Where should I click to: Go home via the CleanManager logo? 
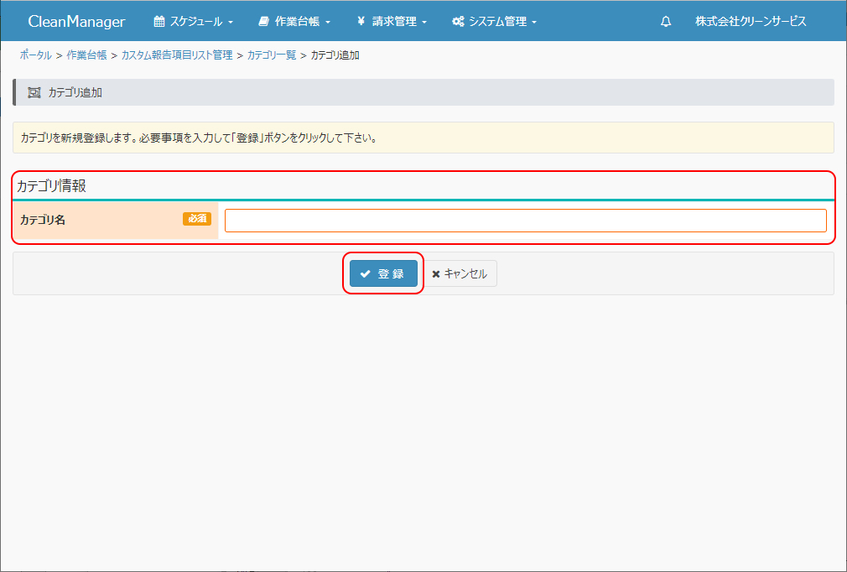point(76,22)
